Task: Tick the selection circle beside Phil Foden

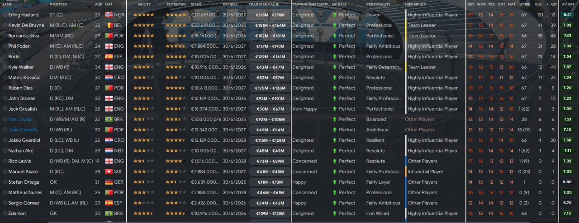Action: coord(5,46)
